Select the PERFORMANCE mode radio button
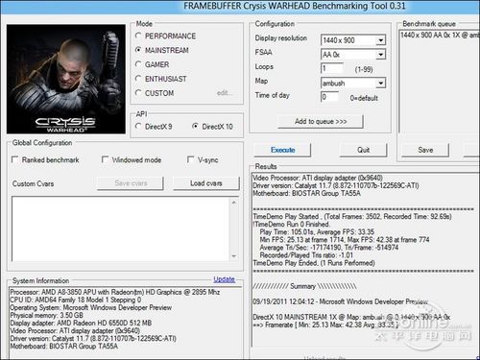 (138, 36)
